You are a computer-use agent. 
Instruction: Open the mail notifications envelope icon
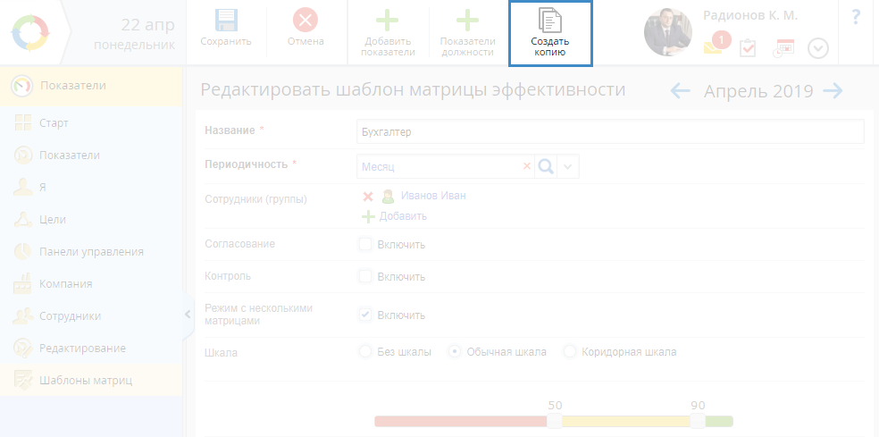click(714, 46)
